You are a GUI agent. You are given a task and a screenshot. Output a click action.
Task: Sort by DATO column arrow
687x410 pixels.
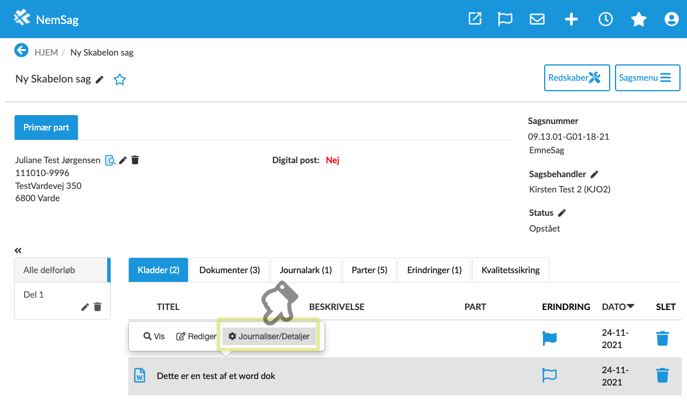631,306
